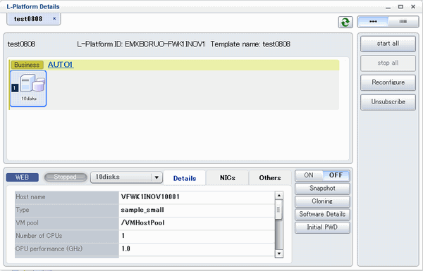Switch to the list view mode button
The height and width of the screenshot is (271, 423).
(403, 22)
